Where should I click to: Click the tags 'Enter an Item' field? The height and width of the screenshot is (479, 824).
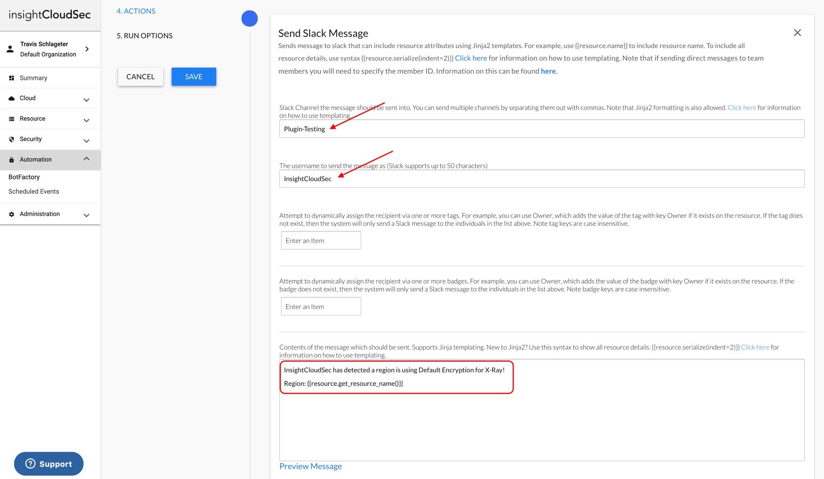point(321,240)
